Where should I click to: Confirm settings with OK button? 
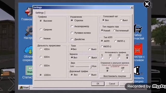[98, 84]
